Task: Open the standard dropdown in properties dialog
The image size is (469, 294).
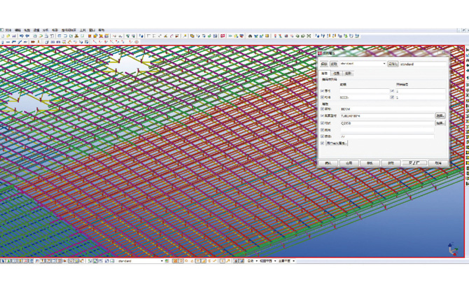Action: (384, 64)
